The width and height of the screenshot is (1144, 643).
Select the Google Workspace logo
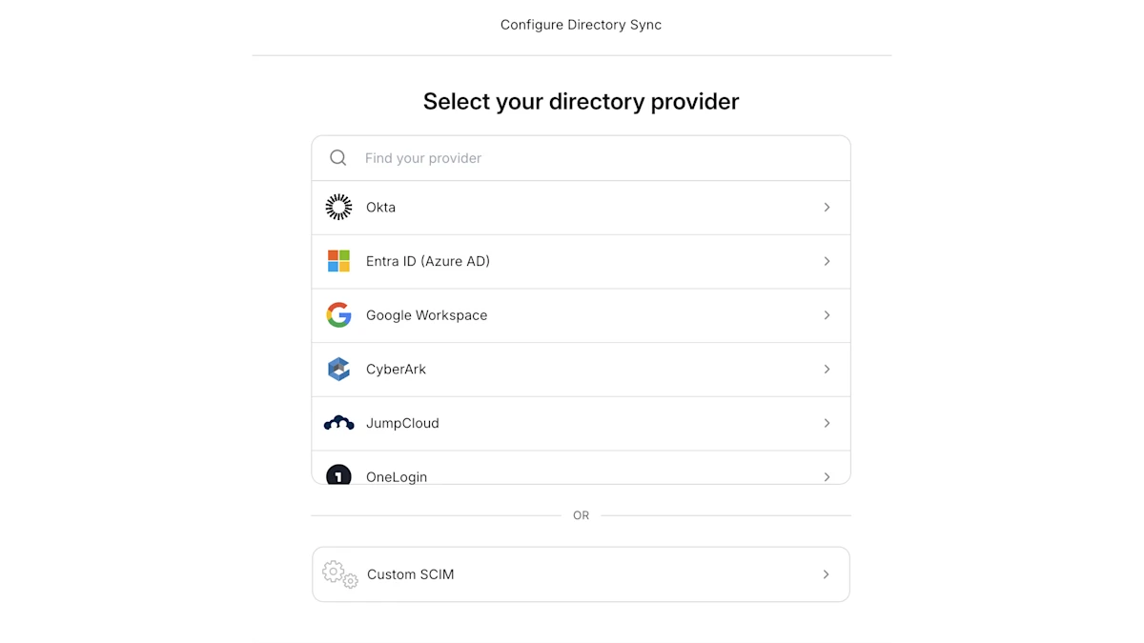tap(338, 314)
